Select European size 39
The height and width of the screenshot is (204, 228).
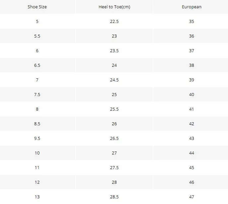[x=191, y=80]
